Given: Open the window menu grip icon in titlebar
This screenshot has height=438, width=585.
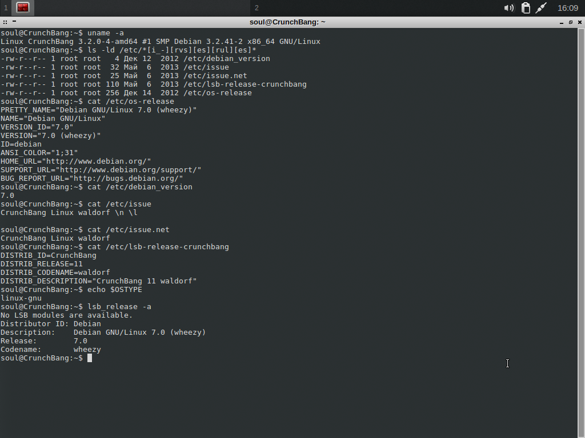Looking at the screenshot, I should pos(5,22).
